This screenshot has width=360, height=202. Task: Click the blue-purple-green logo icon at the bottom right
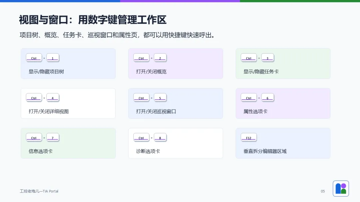tap(341, 188)
